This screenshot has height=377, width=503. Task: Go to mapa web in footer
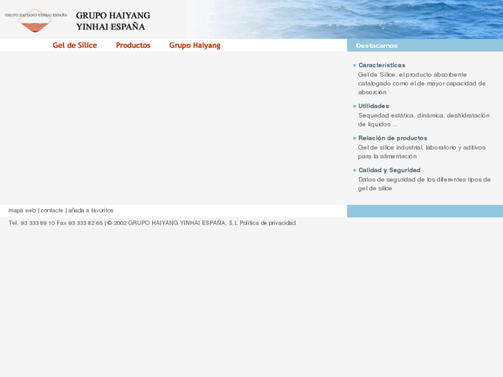coord(22,210)
